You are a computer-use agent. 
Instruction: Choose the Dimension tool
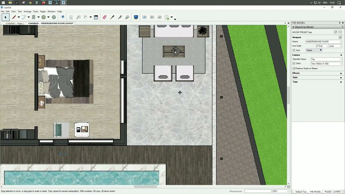(x=86, y=17)
